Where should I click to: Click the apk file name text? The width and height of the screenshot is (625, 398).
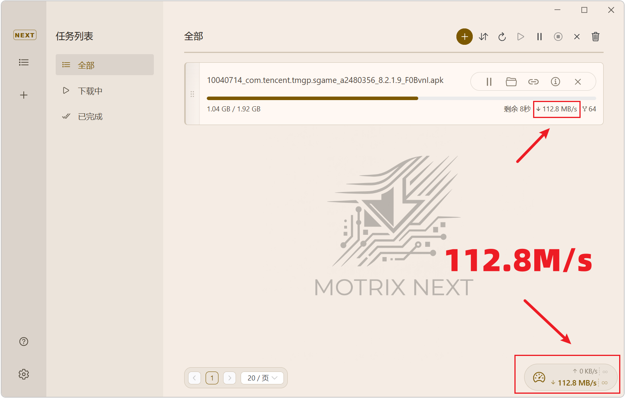(x=325, y=80)
